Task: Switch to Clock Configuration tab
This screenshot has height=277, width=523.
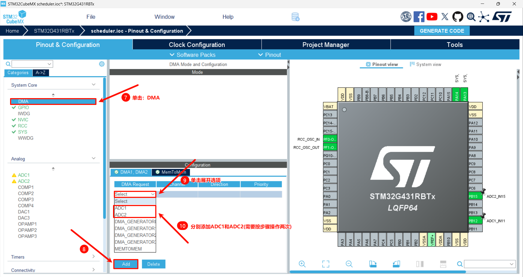Action: (197, 45)
